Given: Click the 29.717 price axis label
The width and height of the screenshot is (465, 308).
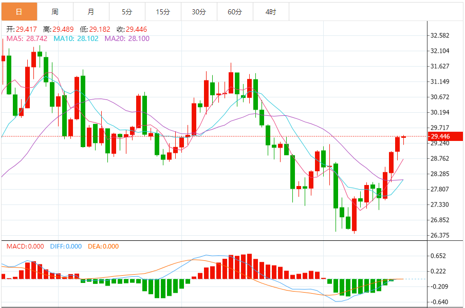Looking at the screenshot, I should [440, 128].
